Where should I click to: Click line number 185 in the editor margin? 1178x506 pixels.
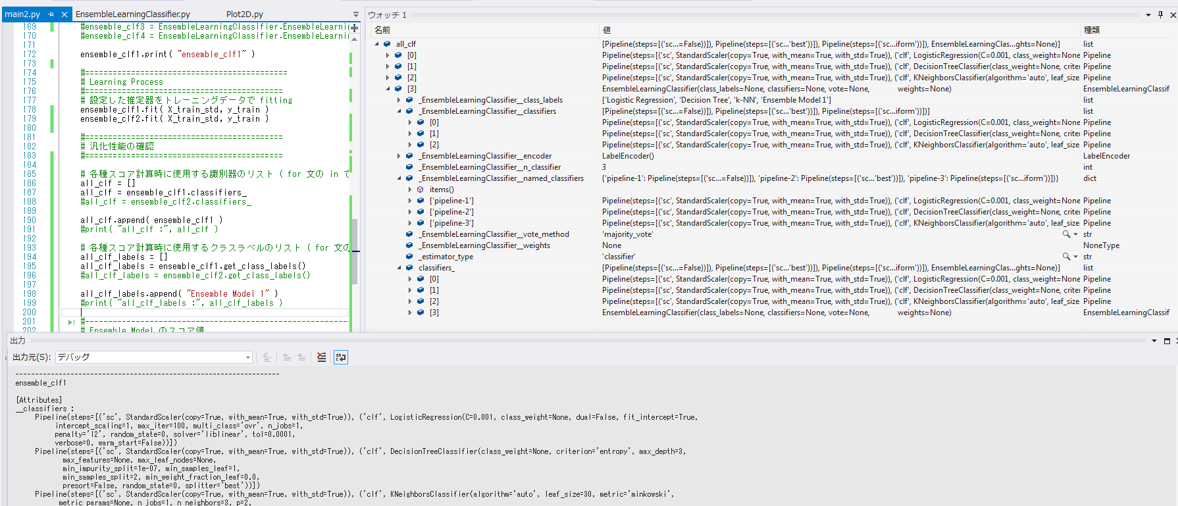tap(30, 174)
